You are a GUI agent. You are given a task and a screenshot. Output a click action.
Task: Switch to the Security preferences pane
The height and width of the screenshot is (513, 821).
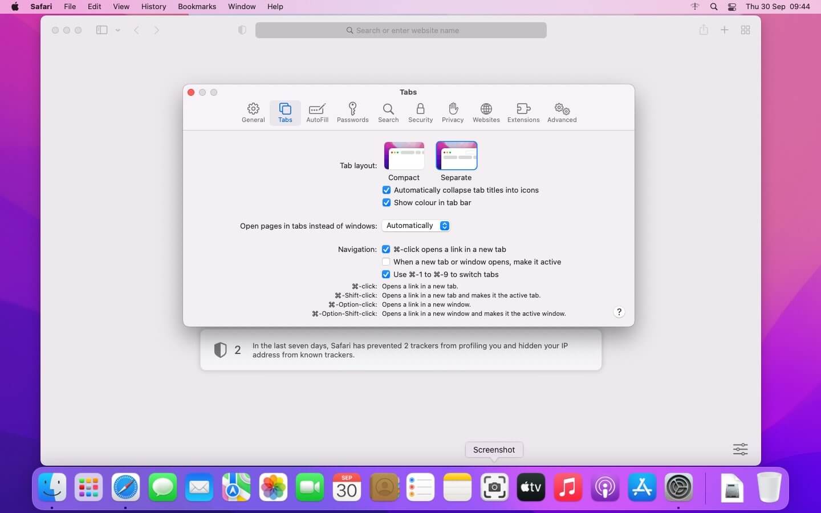click(x=420, y=112)
